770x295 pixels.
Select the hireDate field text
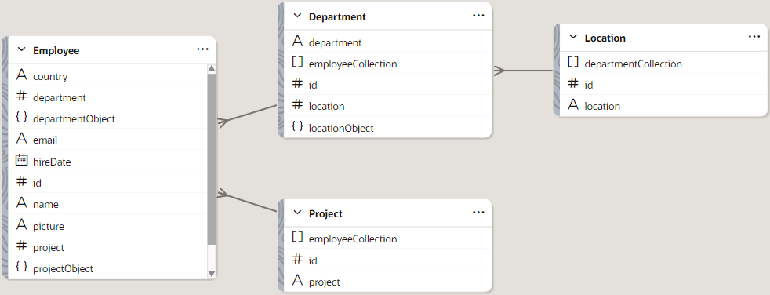click(52, 162)
